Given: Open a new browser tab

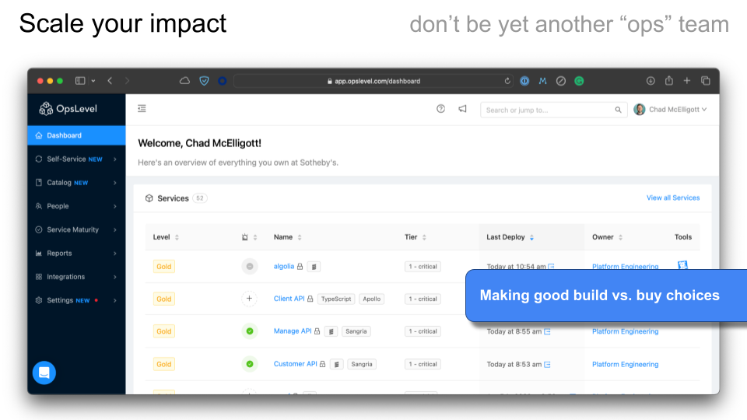Looking at the screenshot, I should [x=687, y=81].
